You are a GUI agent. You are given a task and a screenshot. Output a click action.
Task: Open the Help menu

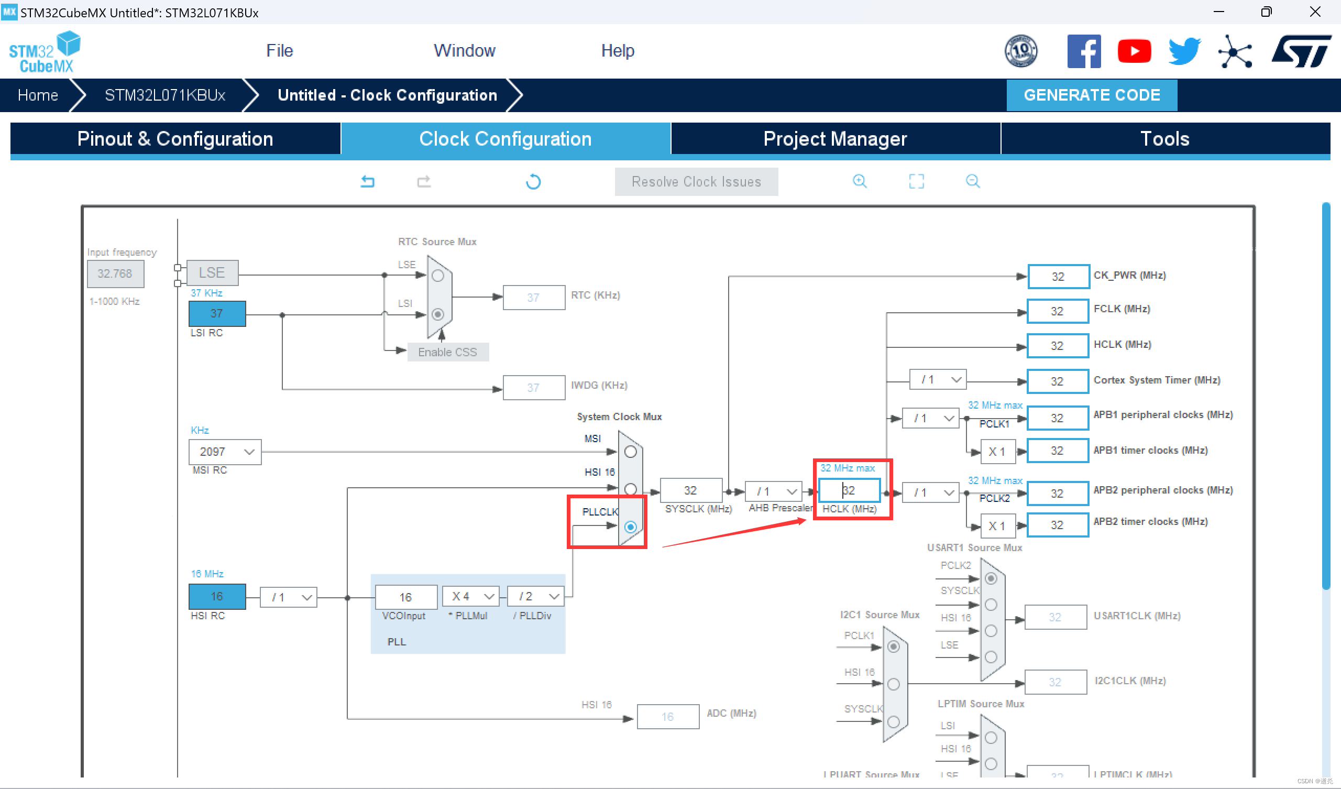617,51
